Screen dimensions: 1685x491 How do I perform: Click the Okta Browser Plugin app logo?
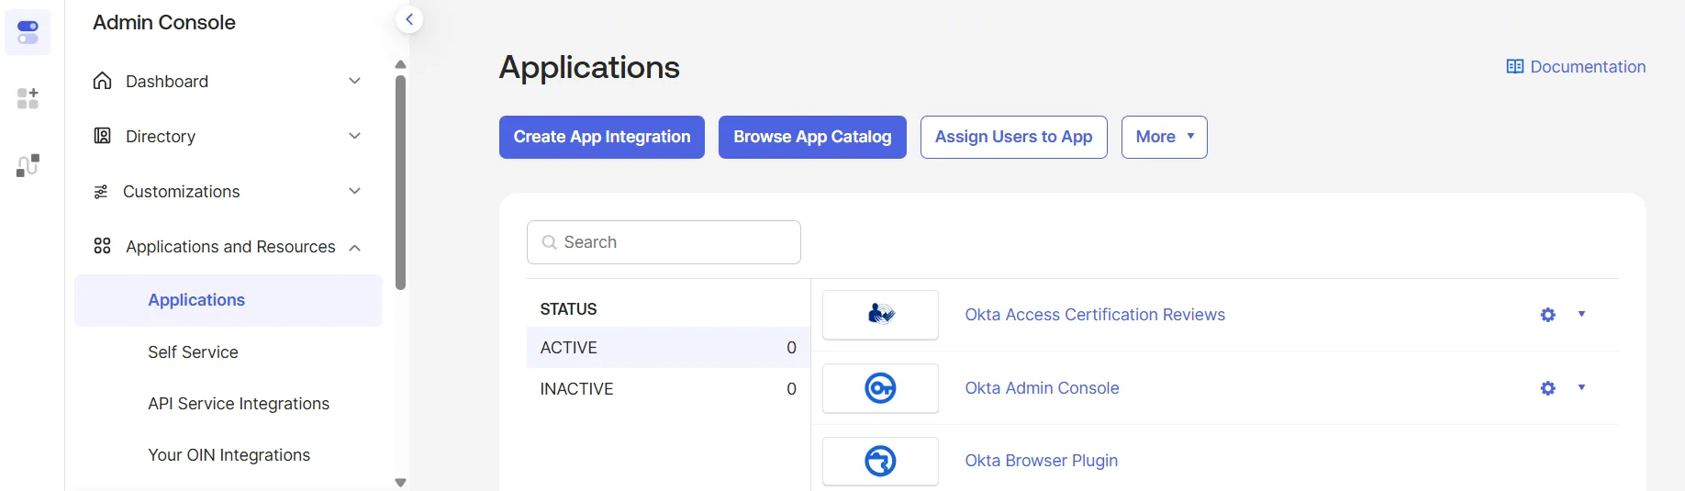point(881,461)
